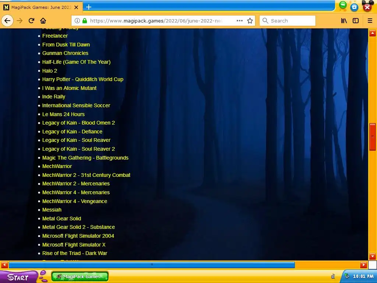The image size is (377, 283).
Task: Open the browser home page
Action: click(43, 21)
